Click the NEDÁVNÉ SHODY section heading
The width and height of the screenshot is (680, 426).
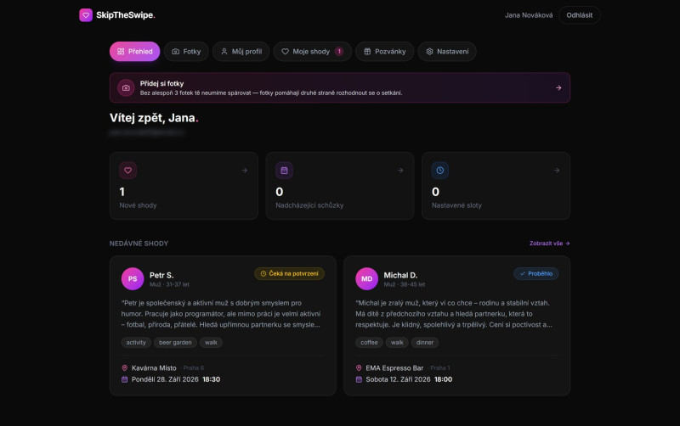[139, 244]
